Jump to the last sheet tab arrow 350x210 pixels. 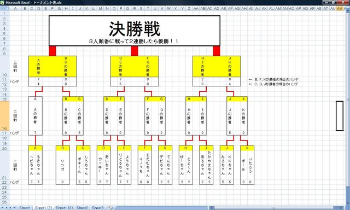(14, 208)
